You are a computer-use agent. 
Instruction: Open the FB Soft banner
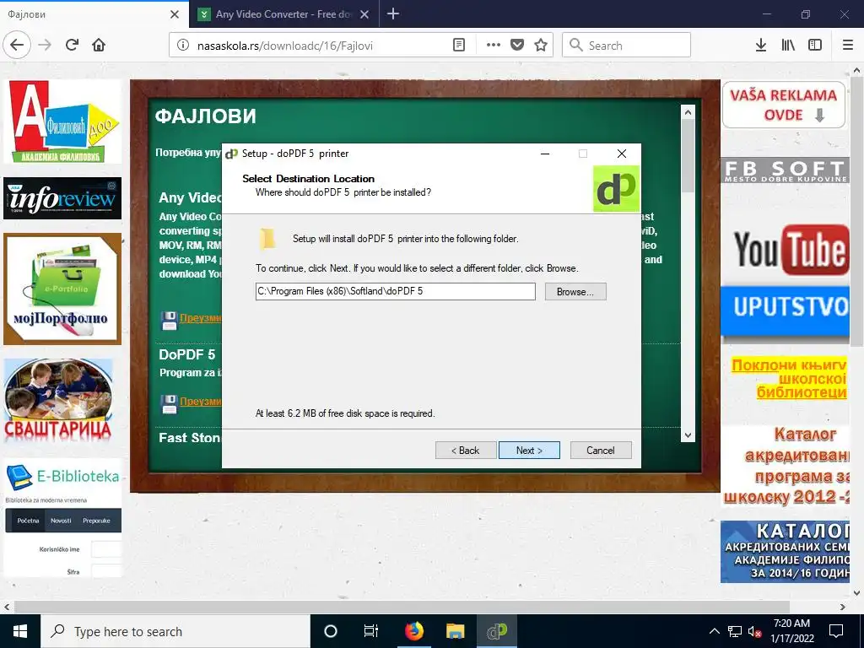pyautogui.click(x=786, y=170)
